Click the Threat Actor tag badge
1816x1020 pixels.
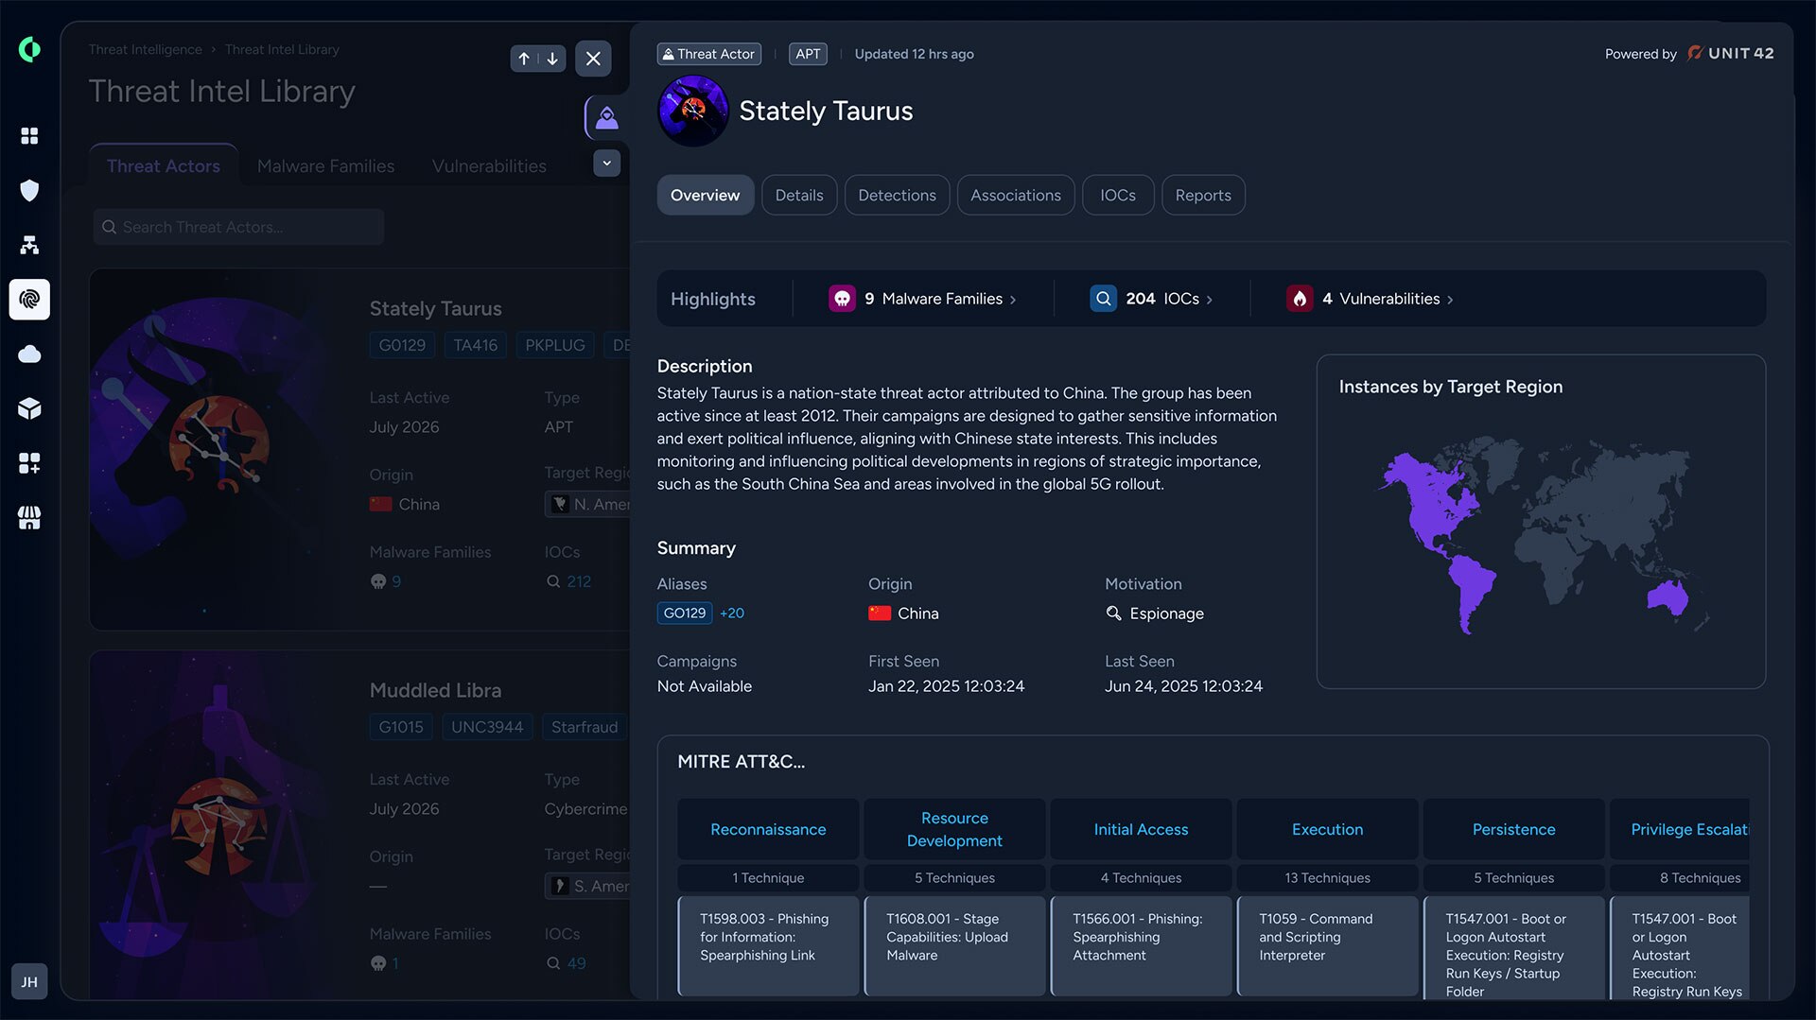coord(709,54)
